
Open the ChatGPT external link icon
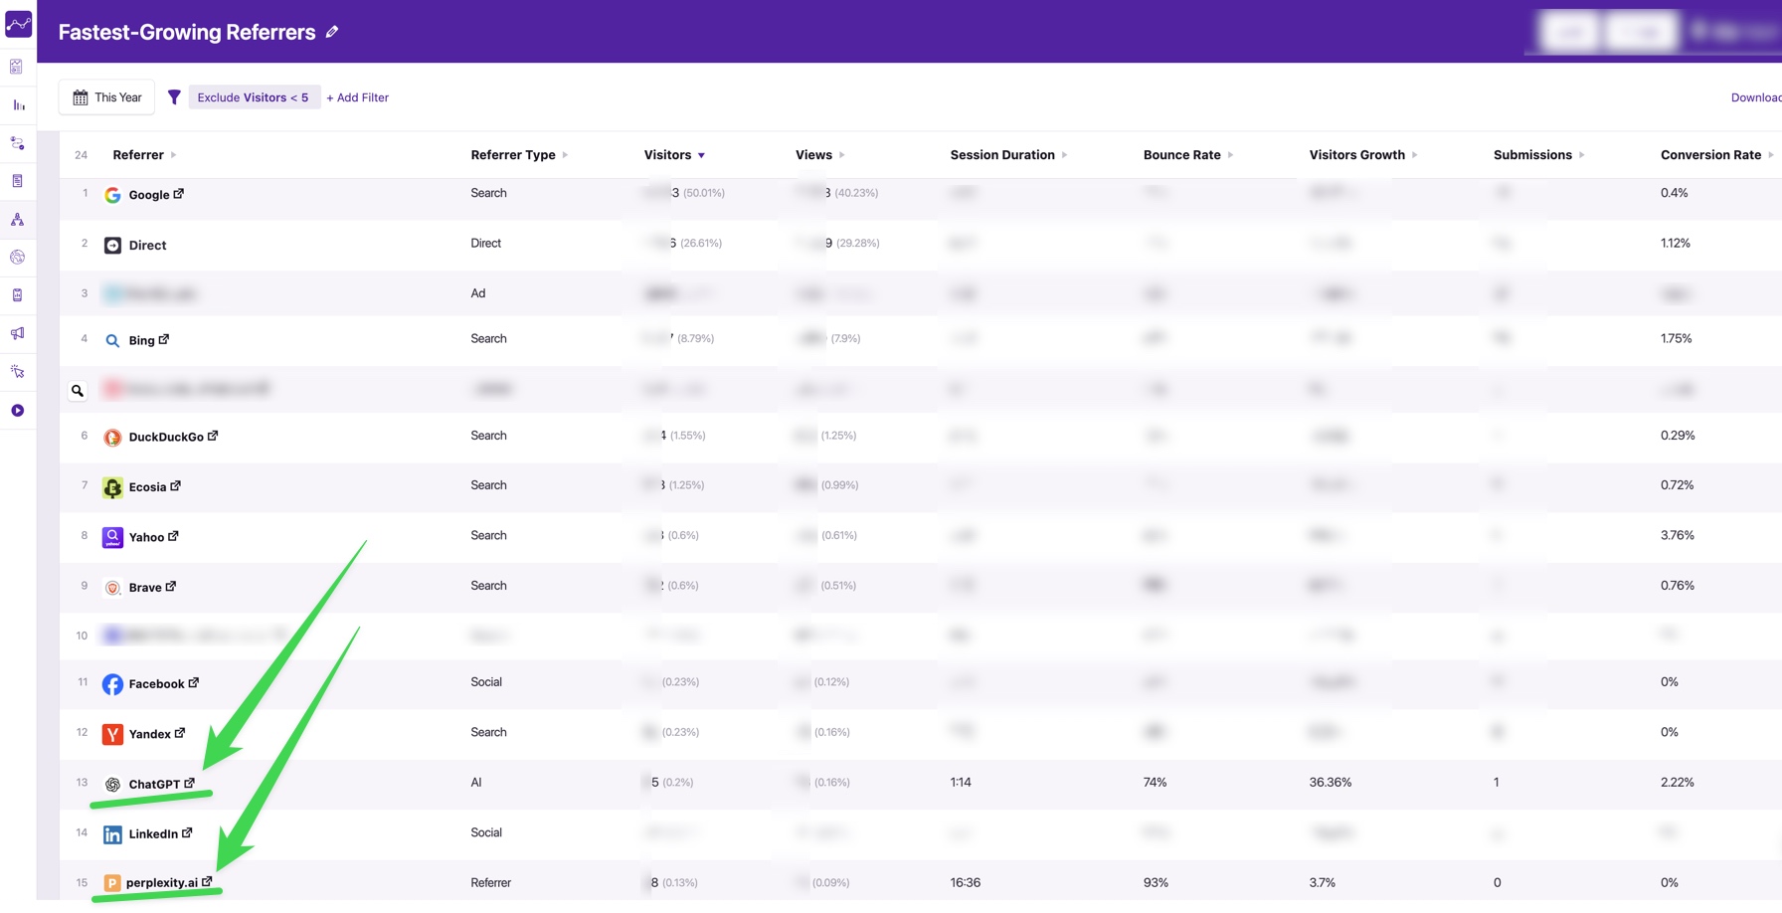coord(189,784)
